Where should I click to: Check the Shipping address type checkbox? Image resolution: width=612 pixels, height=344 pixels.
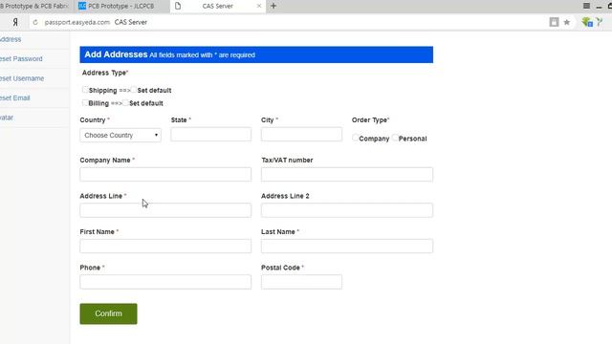point(85,90)
